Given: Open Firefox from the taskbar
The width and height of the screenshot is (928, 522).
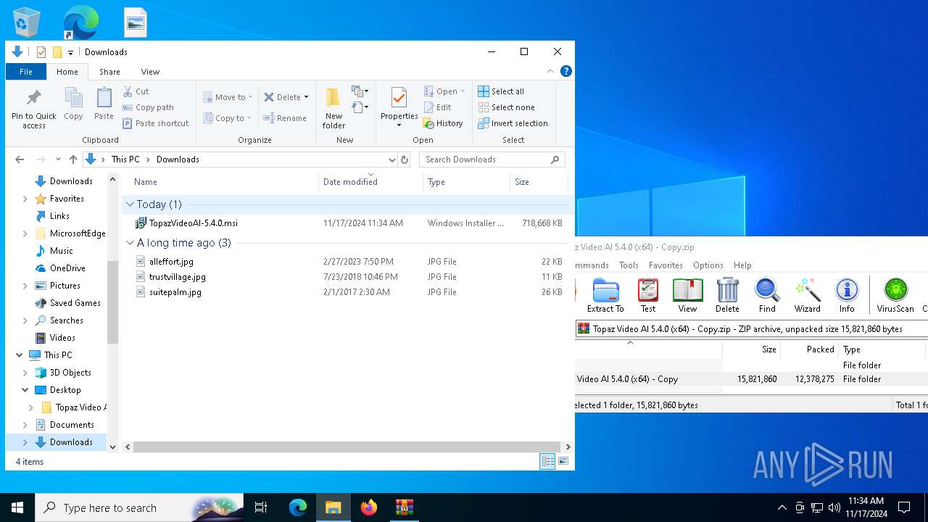Looking at the screenshot, I should [369, 507].
